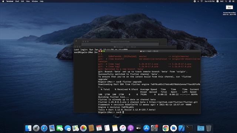237x133 pixels.
Task: Open App Store icon in dock
Action: pos(146,128)
